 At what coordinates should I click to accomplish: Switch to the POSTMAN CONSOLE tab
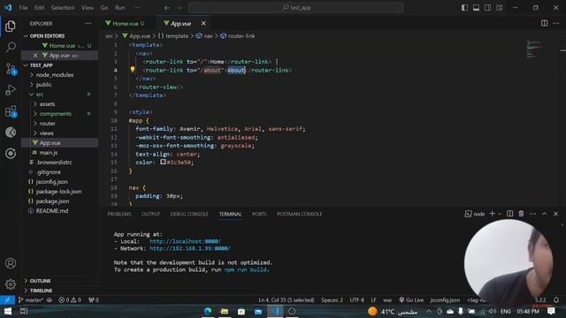(299, 214)
